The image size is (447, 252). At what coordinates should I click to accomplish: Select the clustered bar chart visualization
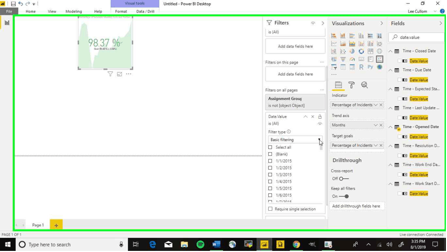tap(352, 36)
